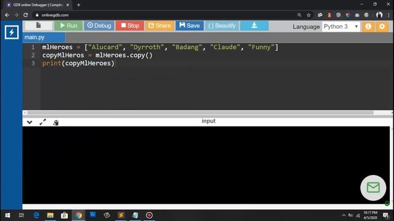Screen dimensions: 394x221
Task: Open File Explorer from taskbar
Action: coord(50,215)
